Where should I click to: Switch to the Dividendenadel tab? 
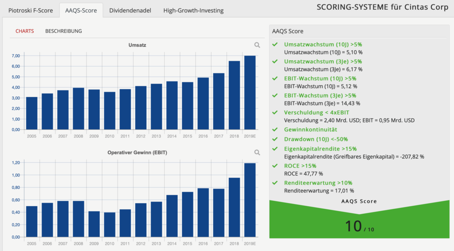130,11
